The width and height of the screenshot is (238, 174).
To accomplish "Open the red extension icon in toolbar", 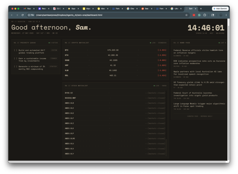I will click(x=194, y=15).
